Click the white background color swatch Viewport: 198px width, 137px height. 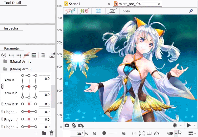tap(66, 133)
